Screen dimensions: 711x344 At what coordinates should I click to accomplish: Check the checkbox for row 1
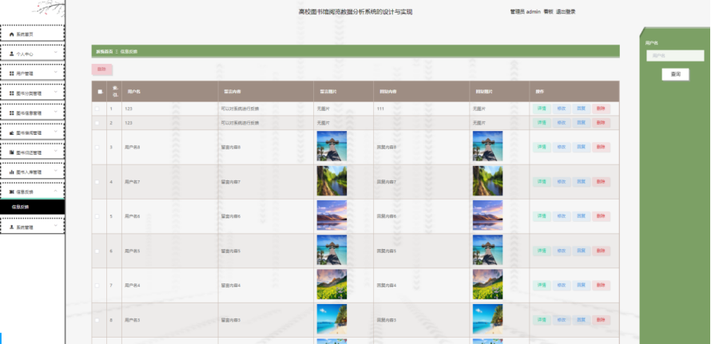coord(97,109)
